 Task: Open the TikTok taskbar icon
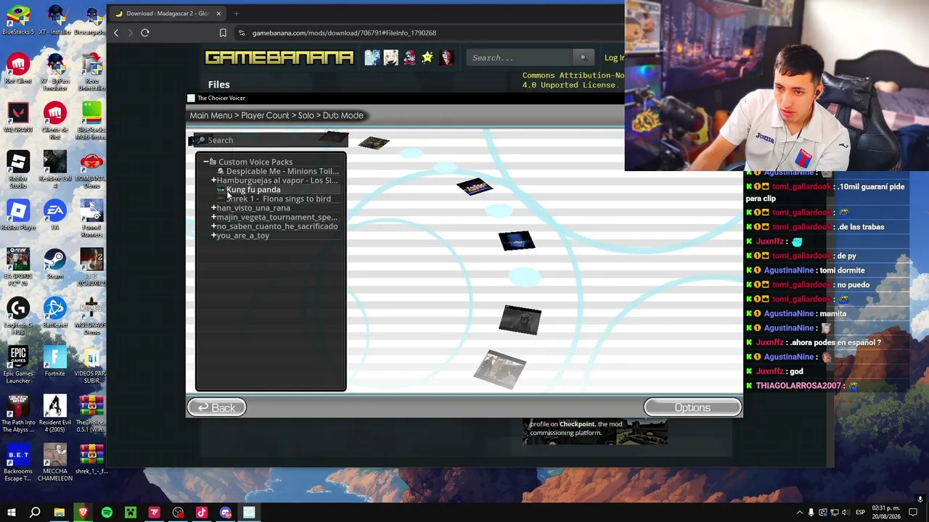[x=202, y=513]
